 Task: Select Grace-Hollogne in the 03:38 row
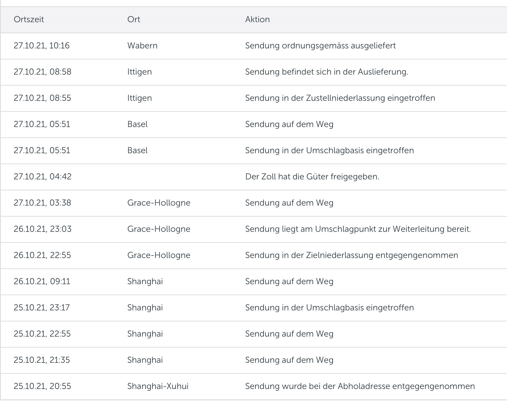click(159, 203)
